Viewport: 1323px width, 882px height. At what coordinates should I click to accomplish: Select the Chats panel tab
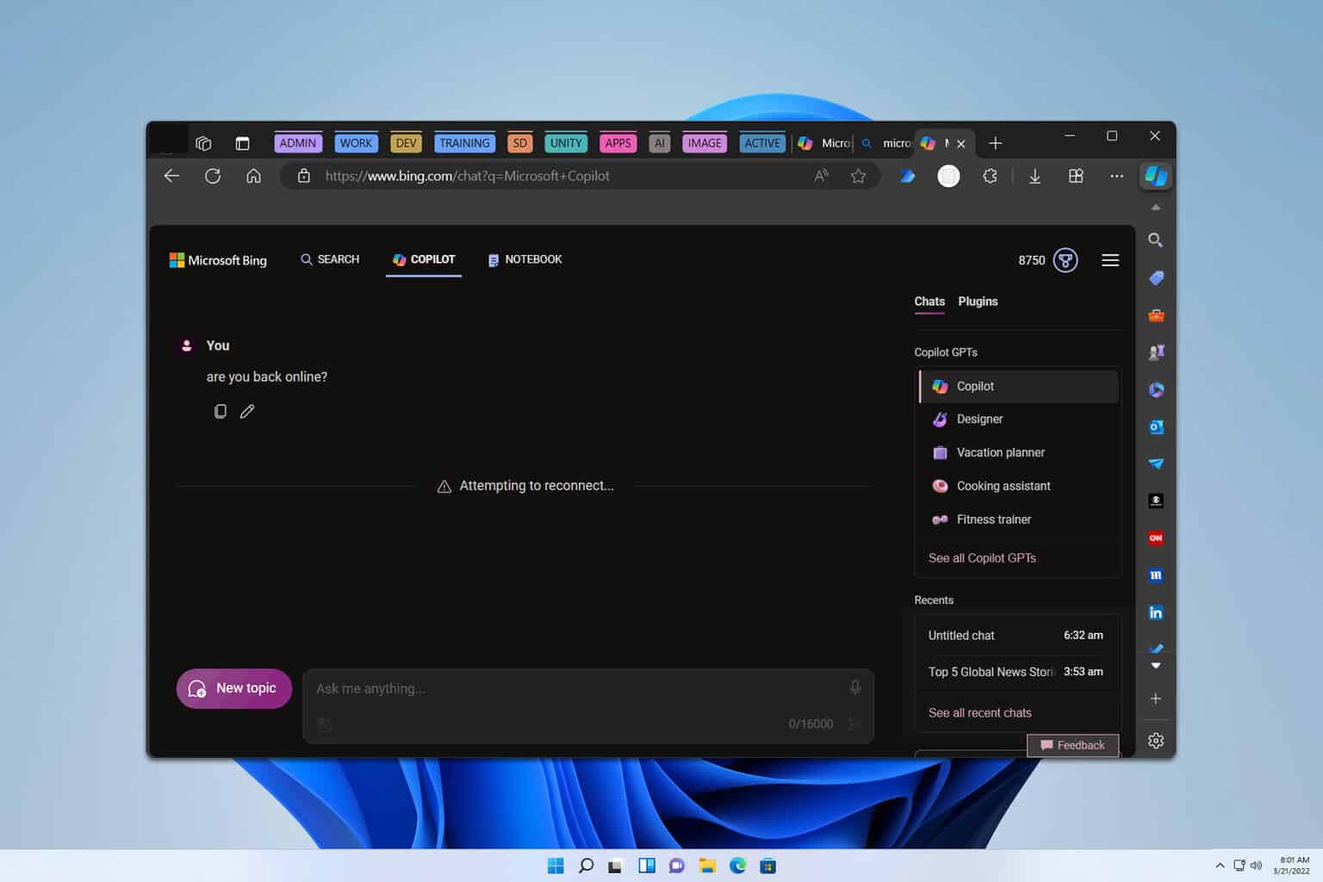coord(929,301)
